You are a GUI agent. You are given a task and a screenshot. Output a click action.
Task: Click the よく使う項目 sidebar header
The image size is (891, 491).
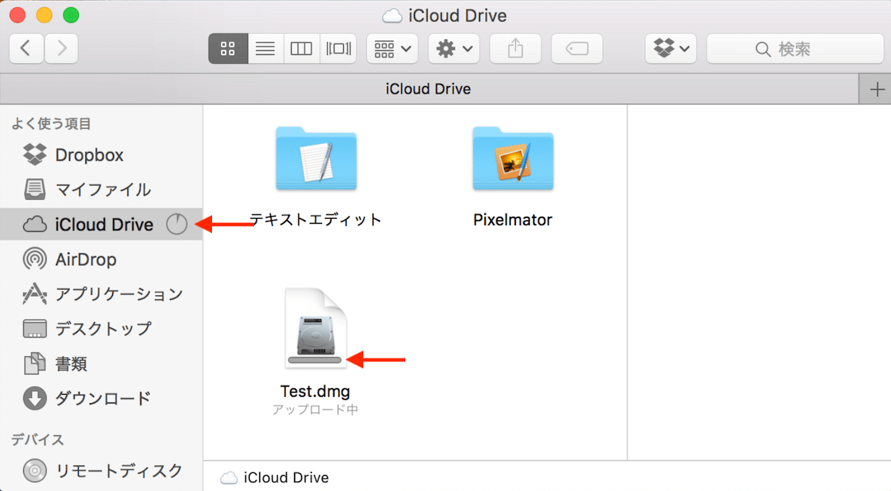tap(51, 124)
